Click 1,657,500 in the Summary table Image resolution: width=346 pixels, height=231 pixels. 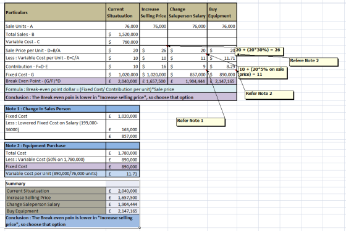pos(123,198)
